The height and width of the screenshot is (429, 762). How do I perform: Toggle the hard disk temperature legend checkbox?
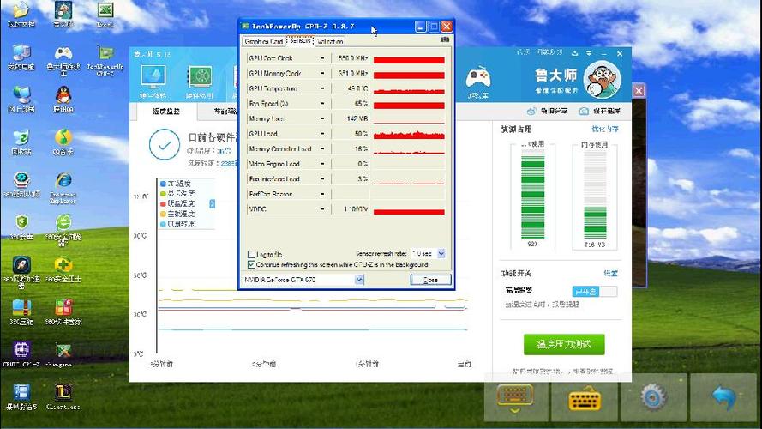(163, 204)
